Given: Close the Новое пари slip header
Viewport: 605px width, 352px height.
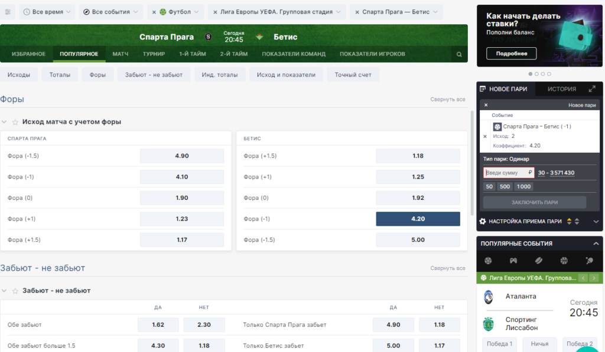Looking at the screenshot, I should (486, 105).
